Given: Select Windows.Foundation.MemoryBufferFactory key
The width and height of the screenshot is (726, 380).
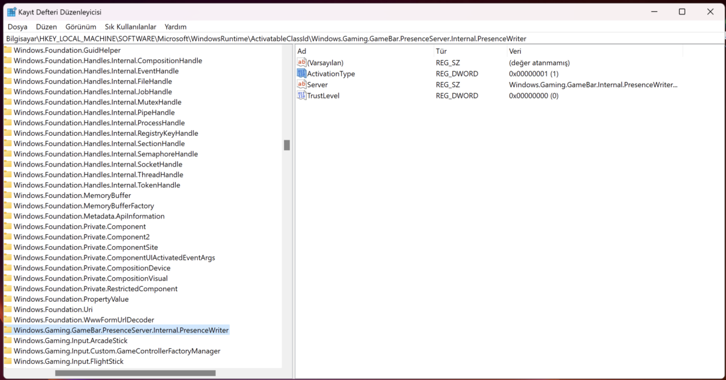Looking at the screenshot, I should tap(84, 206).
